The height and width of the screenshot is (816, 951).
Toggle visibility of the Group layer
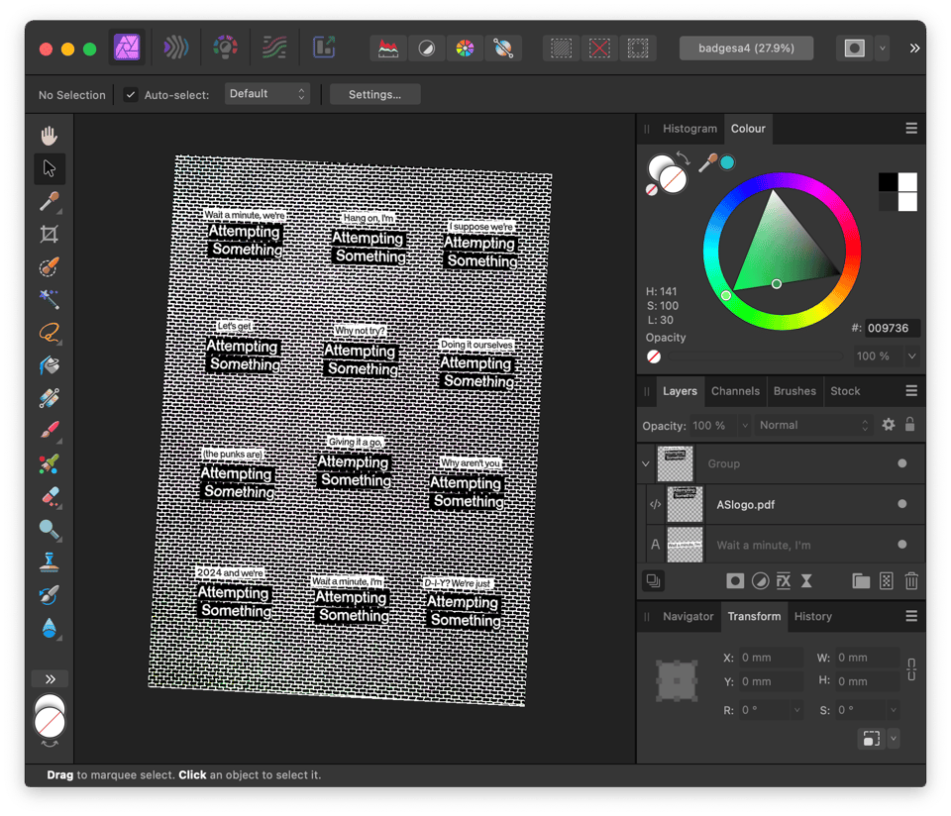pos(900,463)
